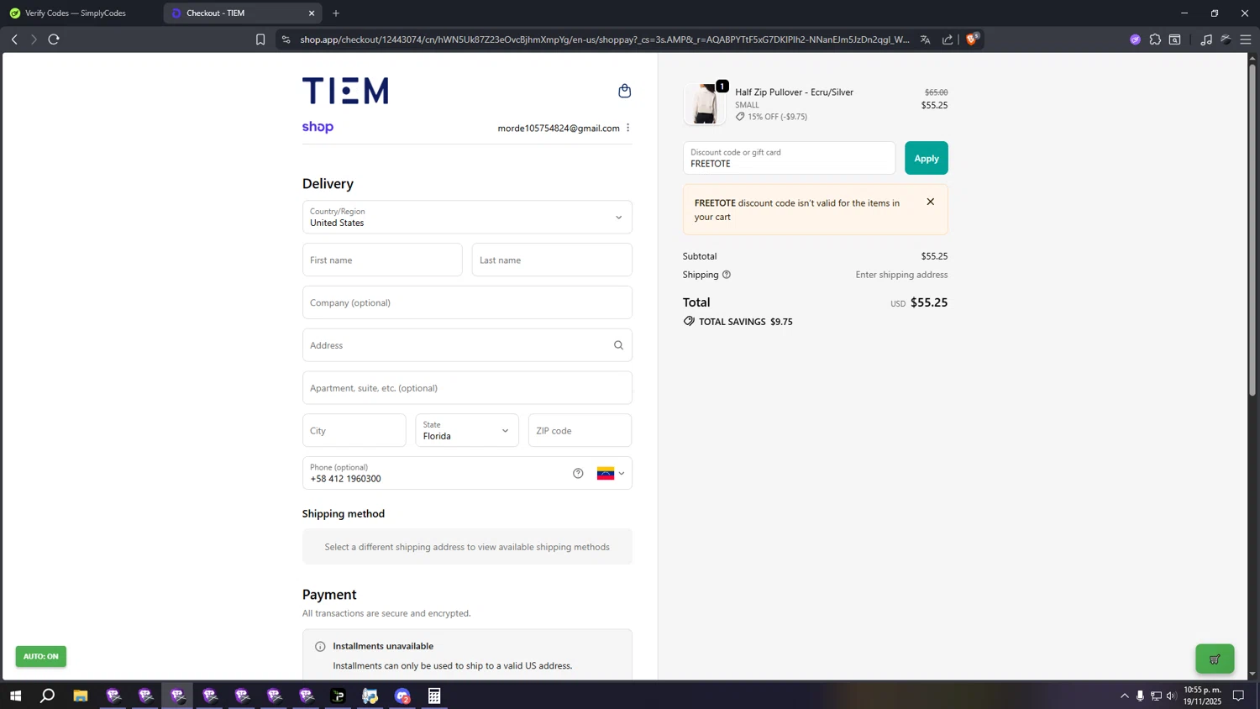Click the browser forward arrow
The image size is (1260, 709).
pyautogui.click(x=34, y=39)
